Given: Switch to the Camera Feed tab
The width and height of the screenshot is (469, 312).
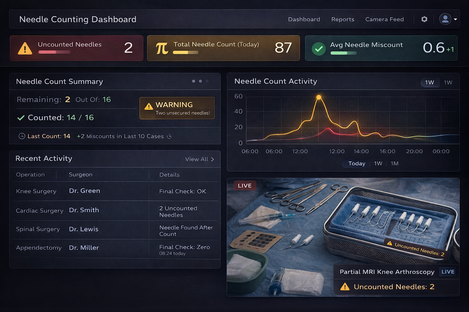Looking at the screenshot, I should 384,19.
